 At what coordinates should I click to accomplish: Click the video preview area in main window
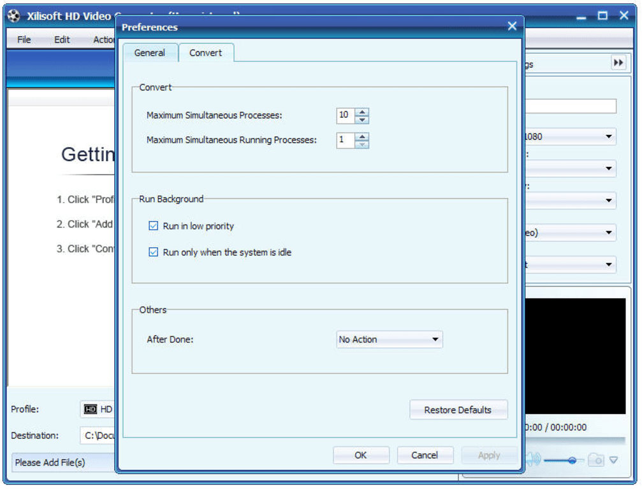pos(575,356)
